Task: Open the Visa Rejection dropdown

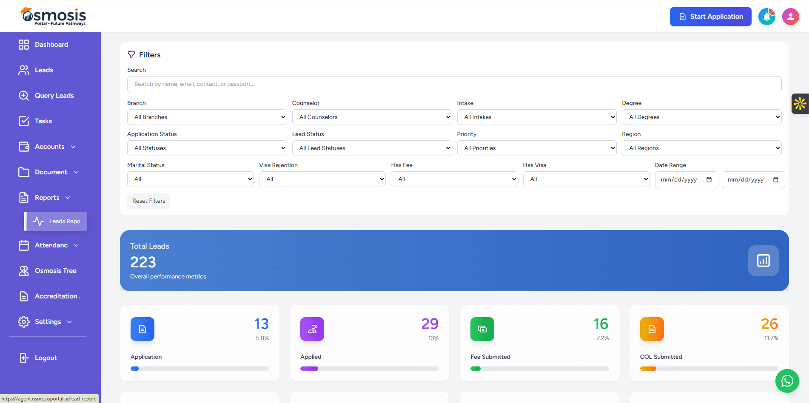Action: (x=322, y=179)
